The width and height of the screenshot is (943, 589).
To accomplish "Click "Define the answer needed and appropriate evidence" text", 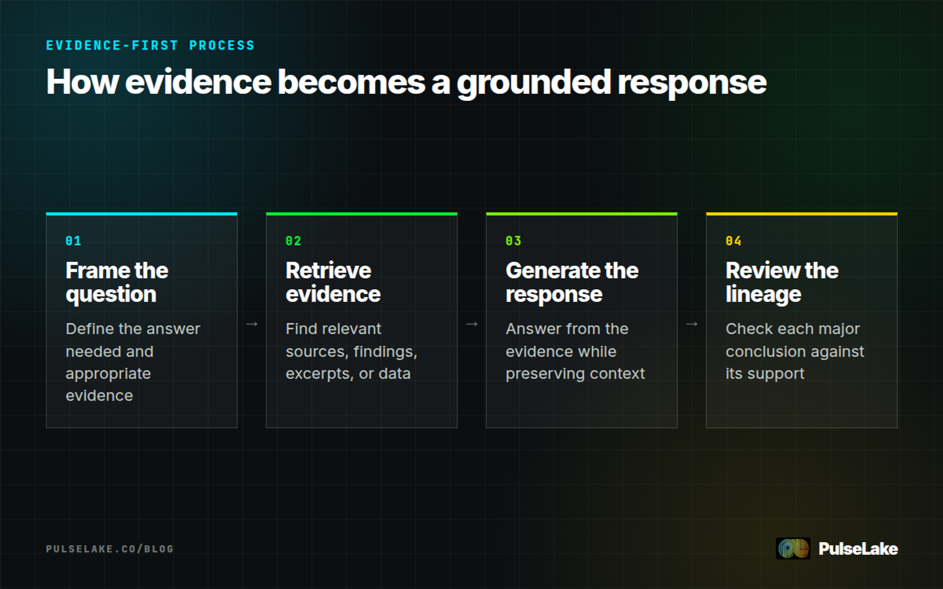I will click(133, 362).
